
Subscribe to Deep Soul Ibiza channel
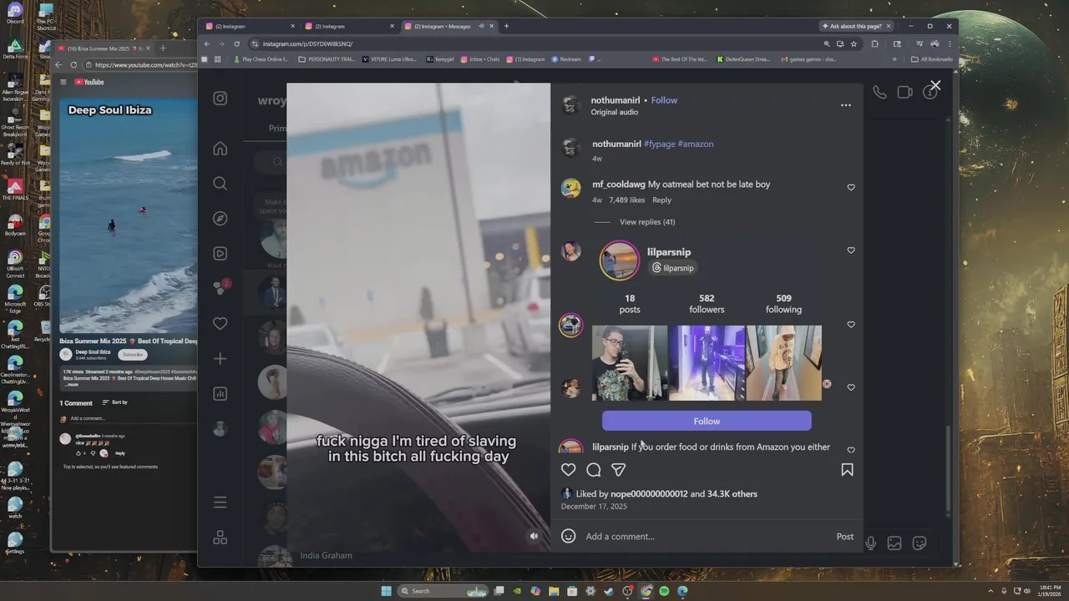[133, 354]
